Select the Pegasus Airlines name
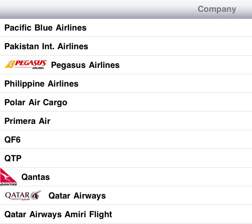 pyautogui.click(x=85, y=65)
